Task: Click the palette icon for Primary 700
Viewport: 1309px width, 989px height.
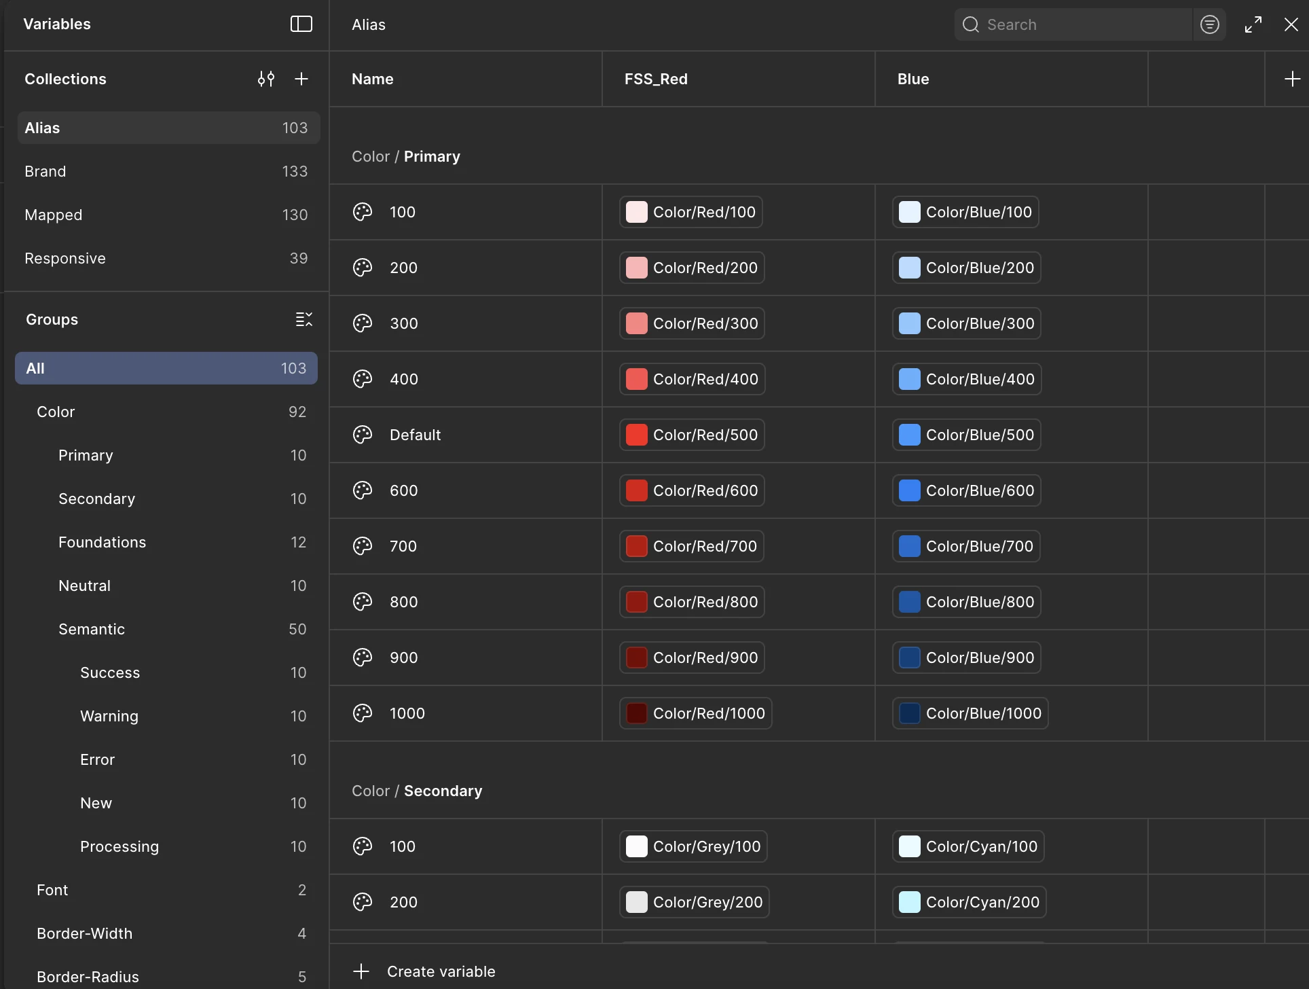Action: pos(363,546)
